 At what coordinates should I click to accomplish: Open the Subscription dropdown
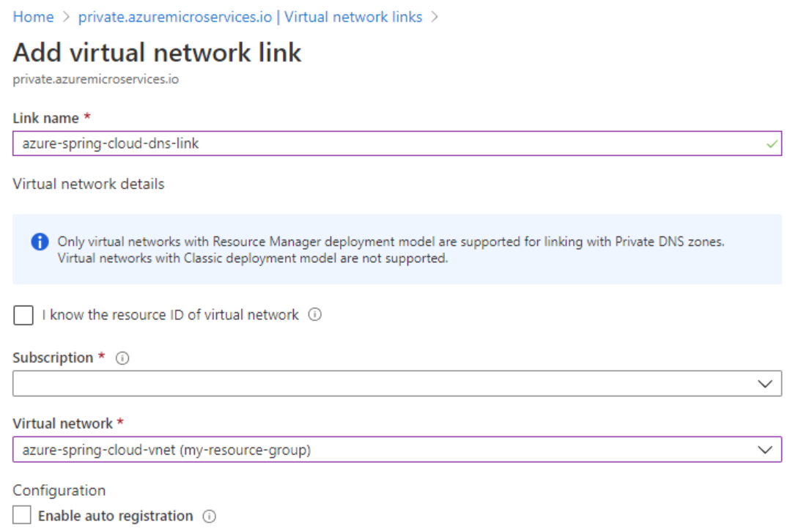click(766, 383)
